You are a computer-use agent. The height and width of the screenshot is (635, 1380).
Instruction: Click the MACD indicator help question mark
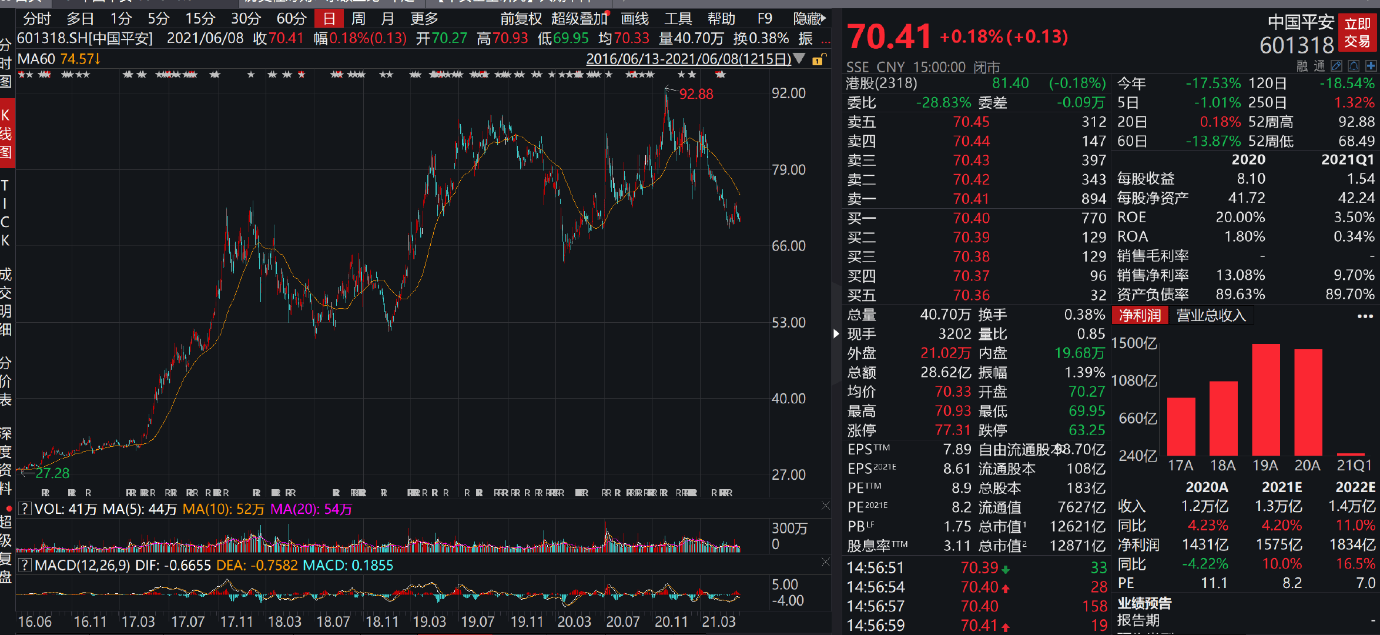point(25,566)
